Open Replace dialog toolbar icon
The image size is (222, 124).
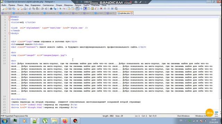(55, 9)
